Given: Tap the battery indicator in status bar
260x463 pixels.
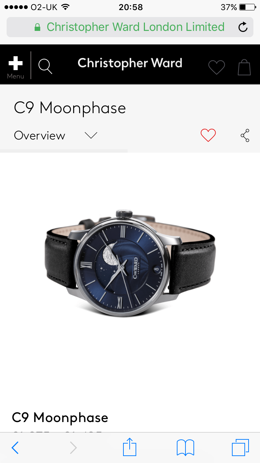Looking at the screenshot, I should pyautogui.click(x=247, y=7).
